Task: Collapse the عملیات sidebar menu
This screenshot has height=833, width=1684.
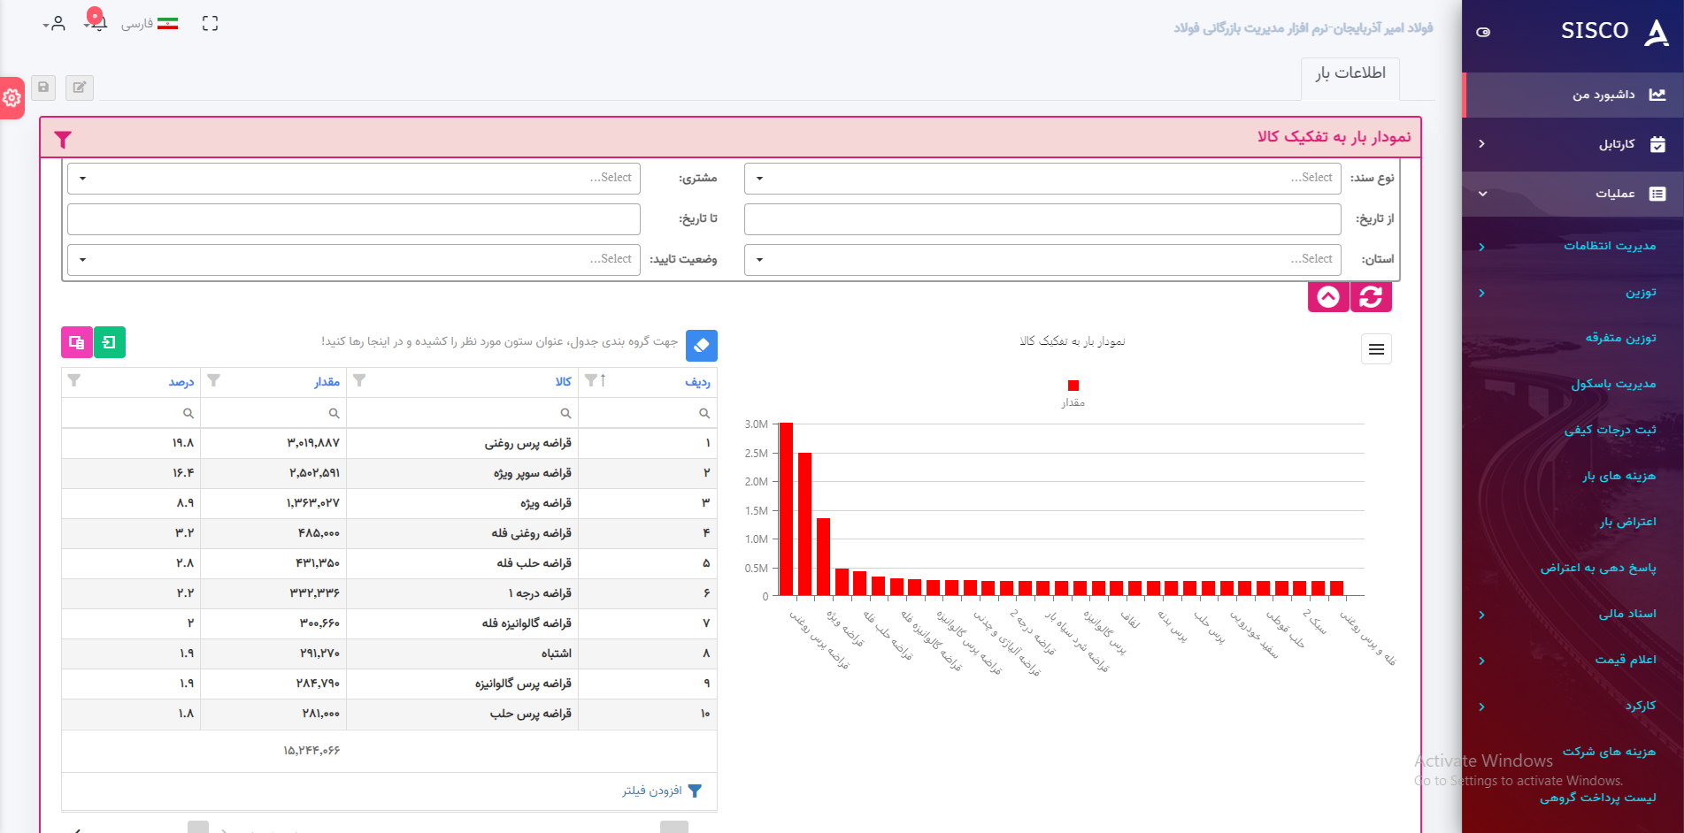Action: coord(1573,194)
